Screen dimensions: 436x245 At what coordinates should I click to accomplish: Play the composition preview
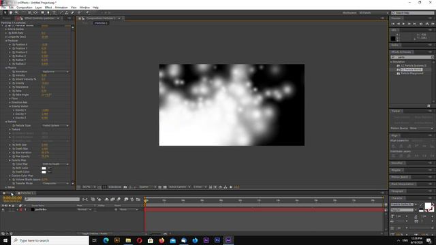(403, 24)
